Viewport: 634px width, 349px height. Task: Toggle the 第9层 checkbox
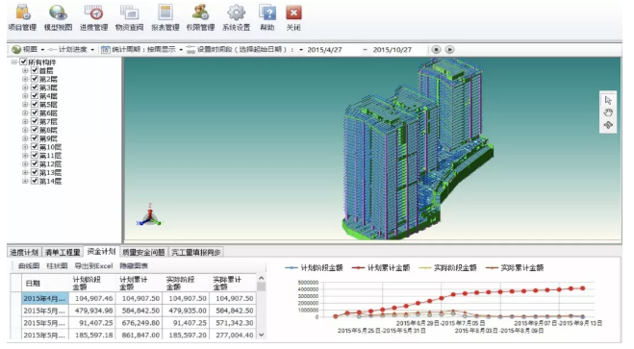point(35,138)
